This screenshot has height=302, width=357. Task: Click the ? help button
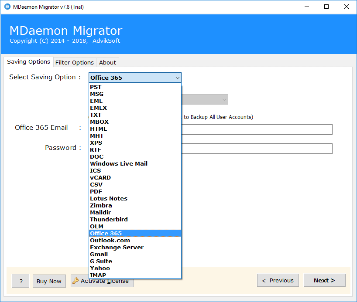pos(21,281)
